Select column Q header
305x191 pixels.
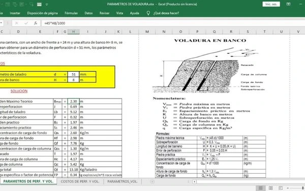click(214, 31)
